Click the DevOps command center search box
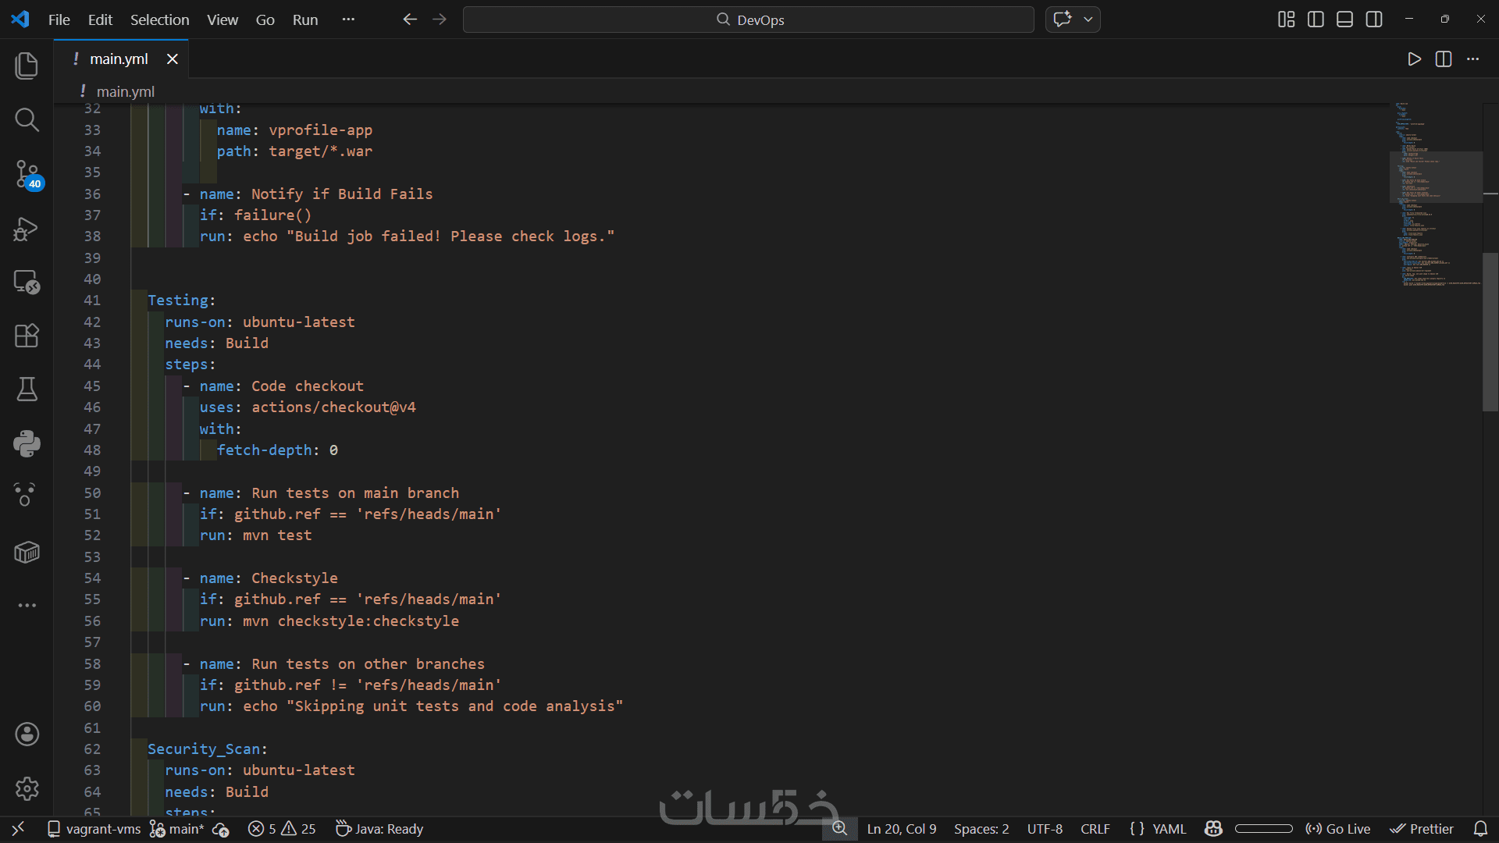This screenshot has width=1499, height=843. [x=748, y=20]
